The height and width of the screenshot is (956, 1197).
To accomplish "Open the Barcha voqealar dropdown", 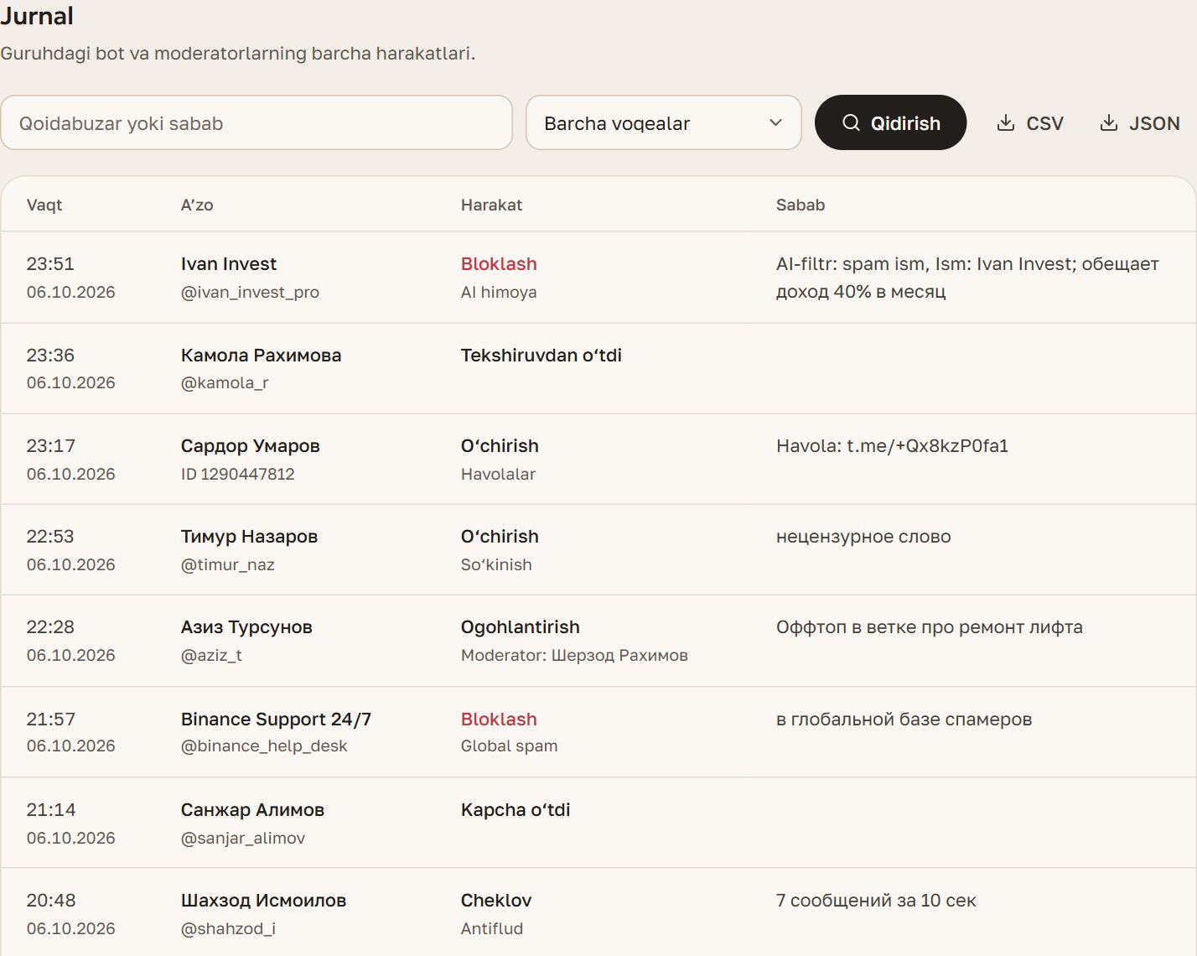I will click(663, 122).
